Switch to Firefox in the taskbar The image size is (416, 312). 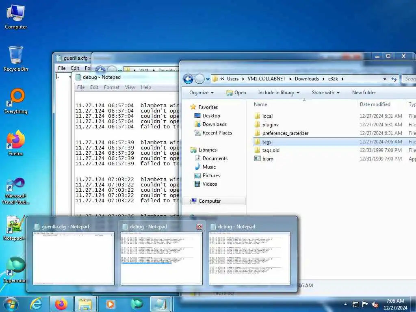61,304
